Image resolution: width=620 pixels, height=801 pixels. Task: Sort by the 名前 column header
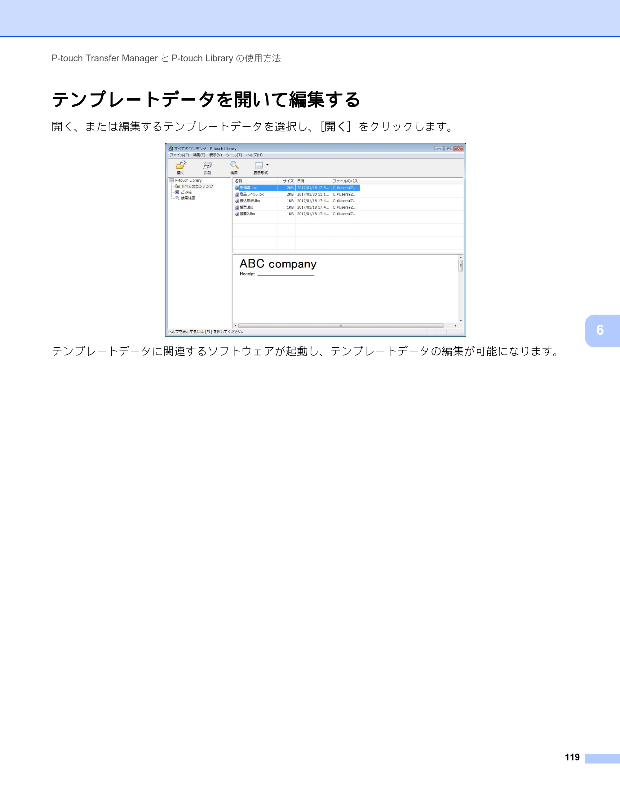point(255,181)
